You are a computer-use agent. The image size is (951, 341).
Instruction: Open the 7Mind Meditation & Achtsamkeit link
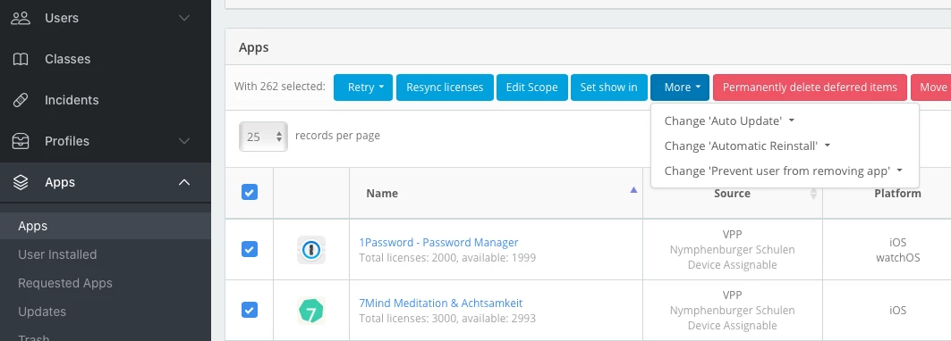click(440, 303)
